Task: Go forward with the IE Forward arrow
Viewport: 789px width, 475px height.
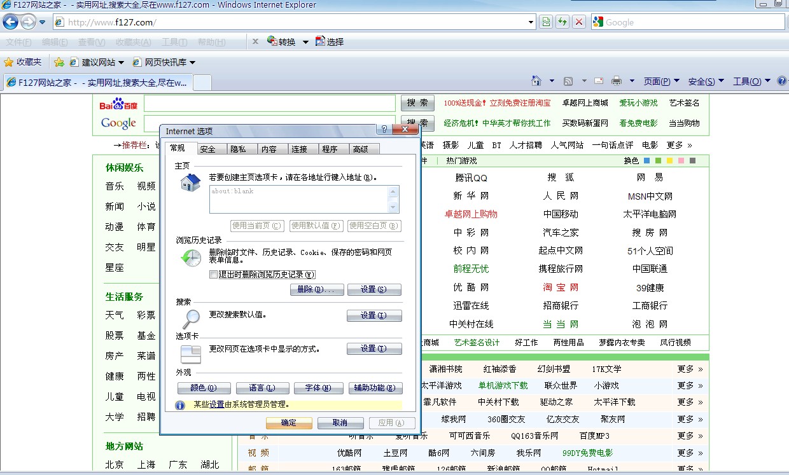Action: point(28,22)
